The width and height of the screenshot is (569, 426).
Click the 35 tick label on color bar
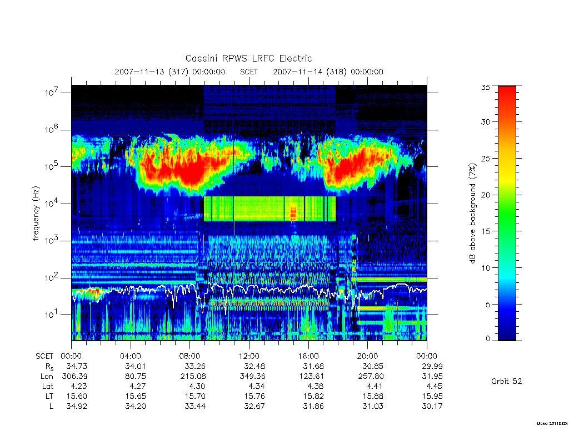[486, 87]
